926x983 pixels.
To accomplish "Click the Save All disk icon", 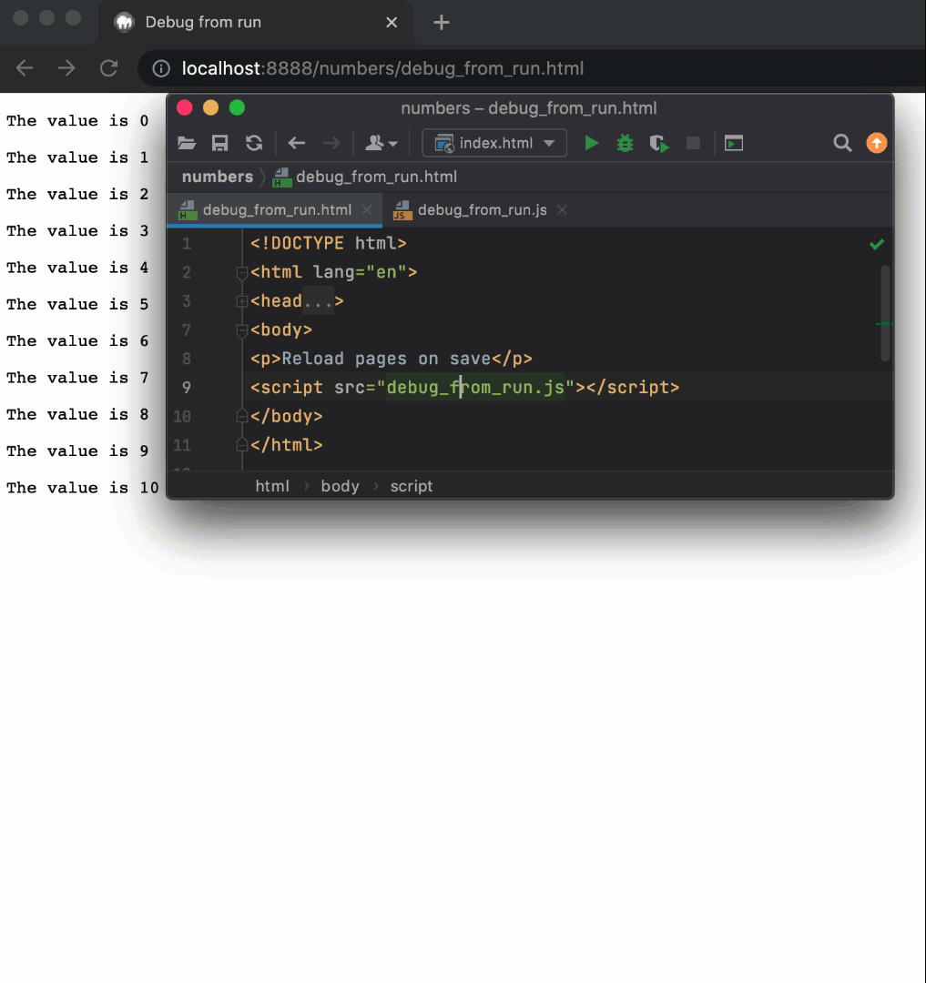I will point(219,143).
